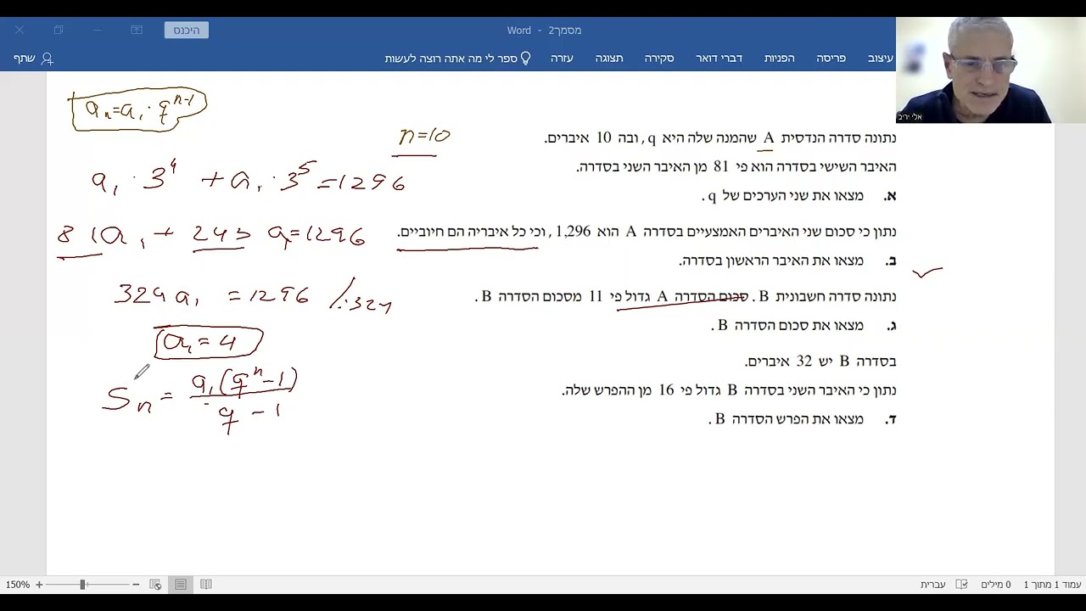Image resolution: width=1086 pixels, height=611 pixels.
Task: Click the word count 0 מילים
Action: pyautogui.click(x=996, y=585)
